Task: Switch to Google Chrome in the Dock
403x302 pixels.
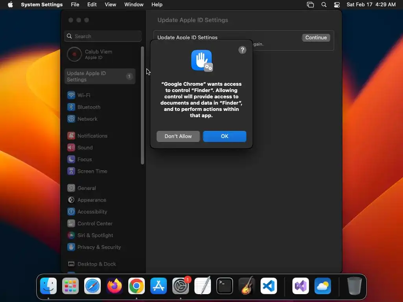Action: click(137, 286)
